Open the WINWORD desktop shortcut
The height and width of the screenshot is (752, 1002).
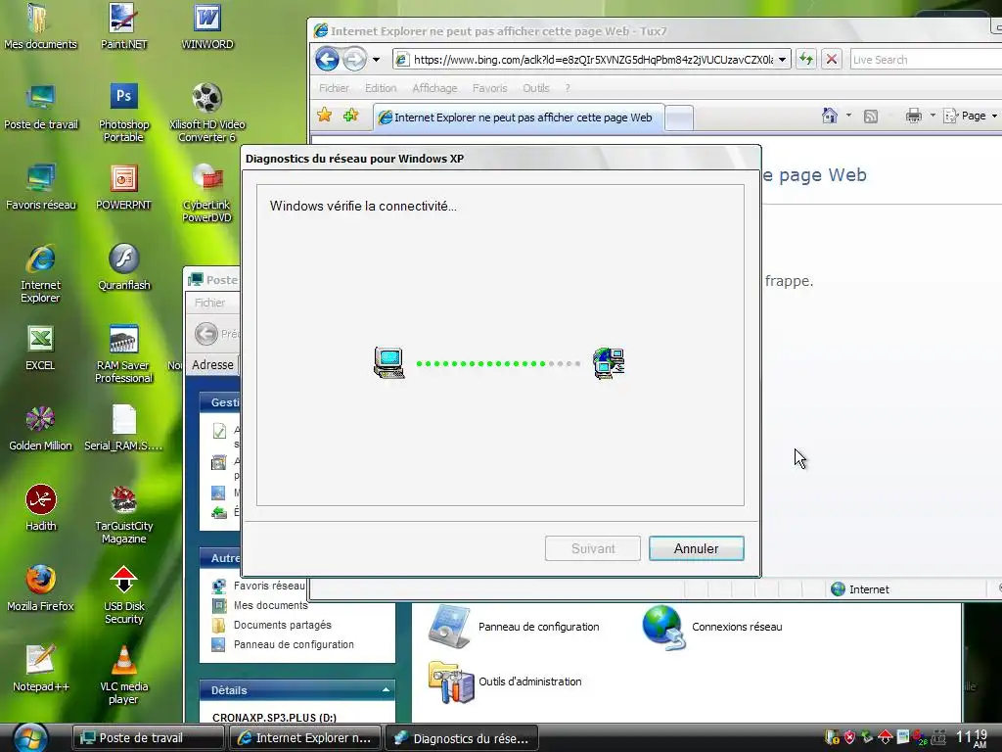[x=207, y=26]
